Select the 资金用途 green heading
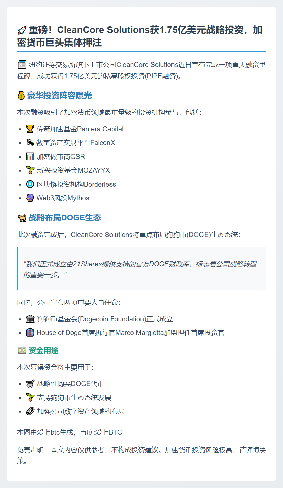Viewport: 283px width, 488px height. [x=43, y=351]
